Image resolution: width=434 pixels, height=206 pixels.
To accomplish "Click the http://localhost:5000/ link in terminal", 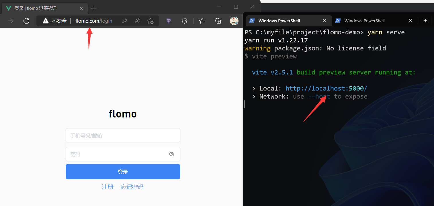I will (x=326, y=88).
